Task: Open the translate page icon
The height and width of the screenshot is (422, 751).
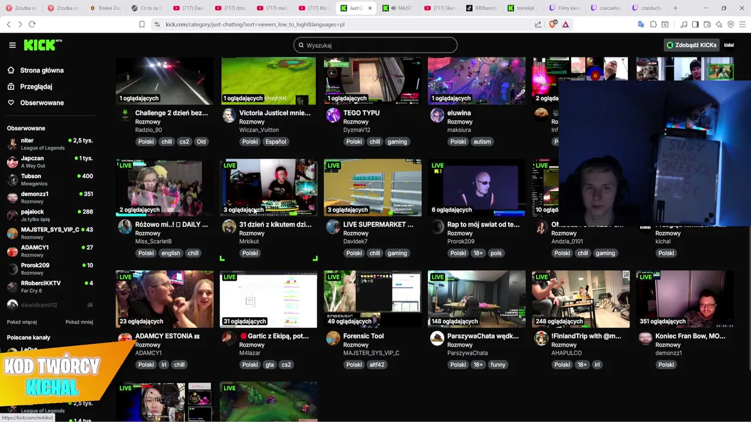Action: click(x=641, y=24)
